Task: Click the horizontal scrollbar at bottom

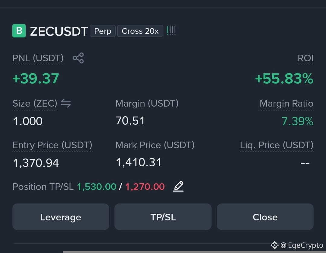Action: pos(194,252)
